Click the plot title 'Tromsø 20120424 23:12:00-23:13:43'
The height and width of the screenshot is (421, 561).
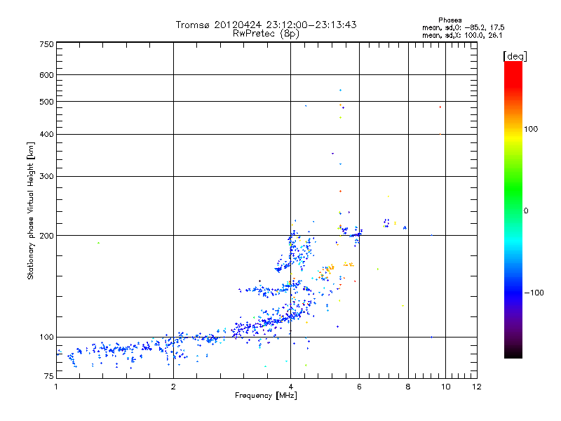point(266,25)
